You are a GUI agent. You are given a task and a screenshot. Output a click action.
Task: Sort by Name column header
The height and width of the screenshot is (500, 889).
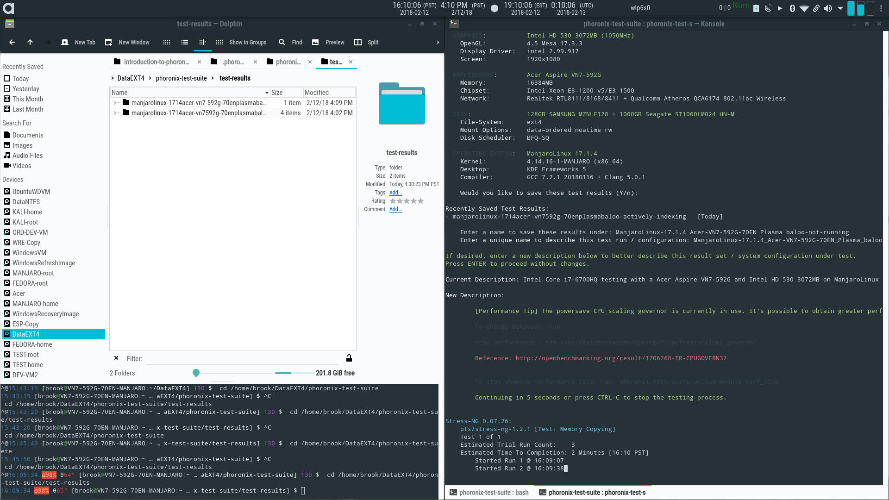click(190, 93)
